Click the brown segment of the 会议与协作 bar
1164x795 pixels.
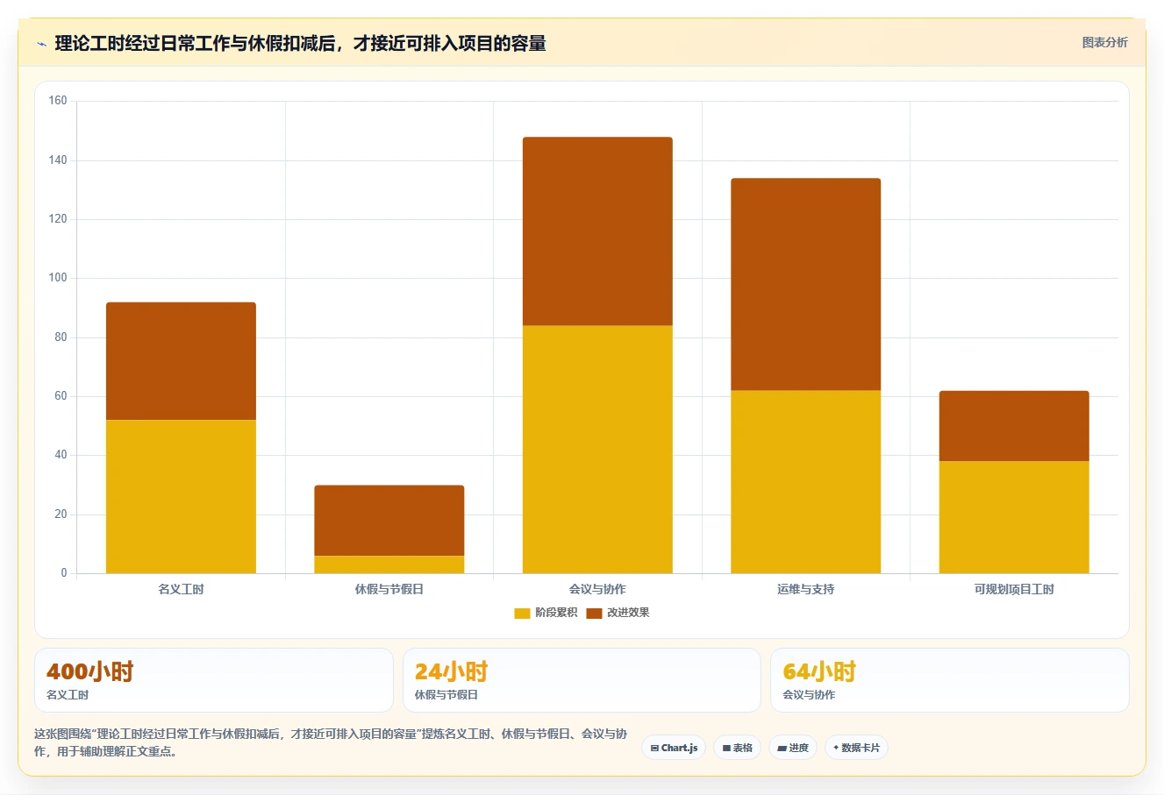click(597, 231)
